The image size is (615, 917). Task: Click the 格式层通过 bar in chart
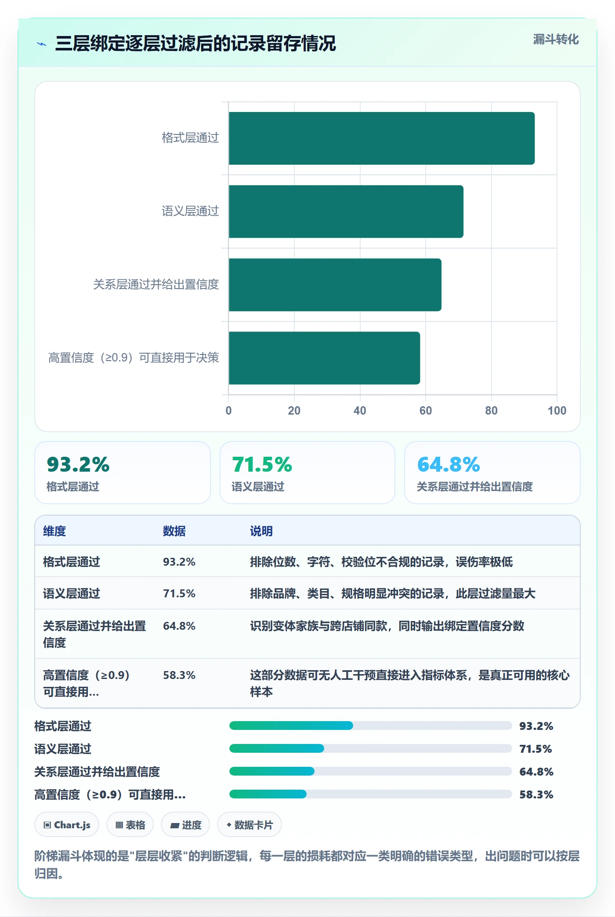382,138
